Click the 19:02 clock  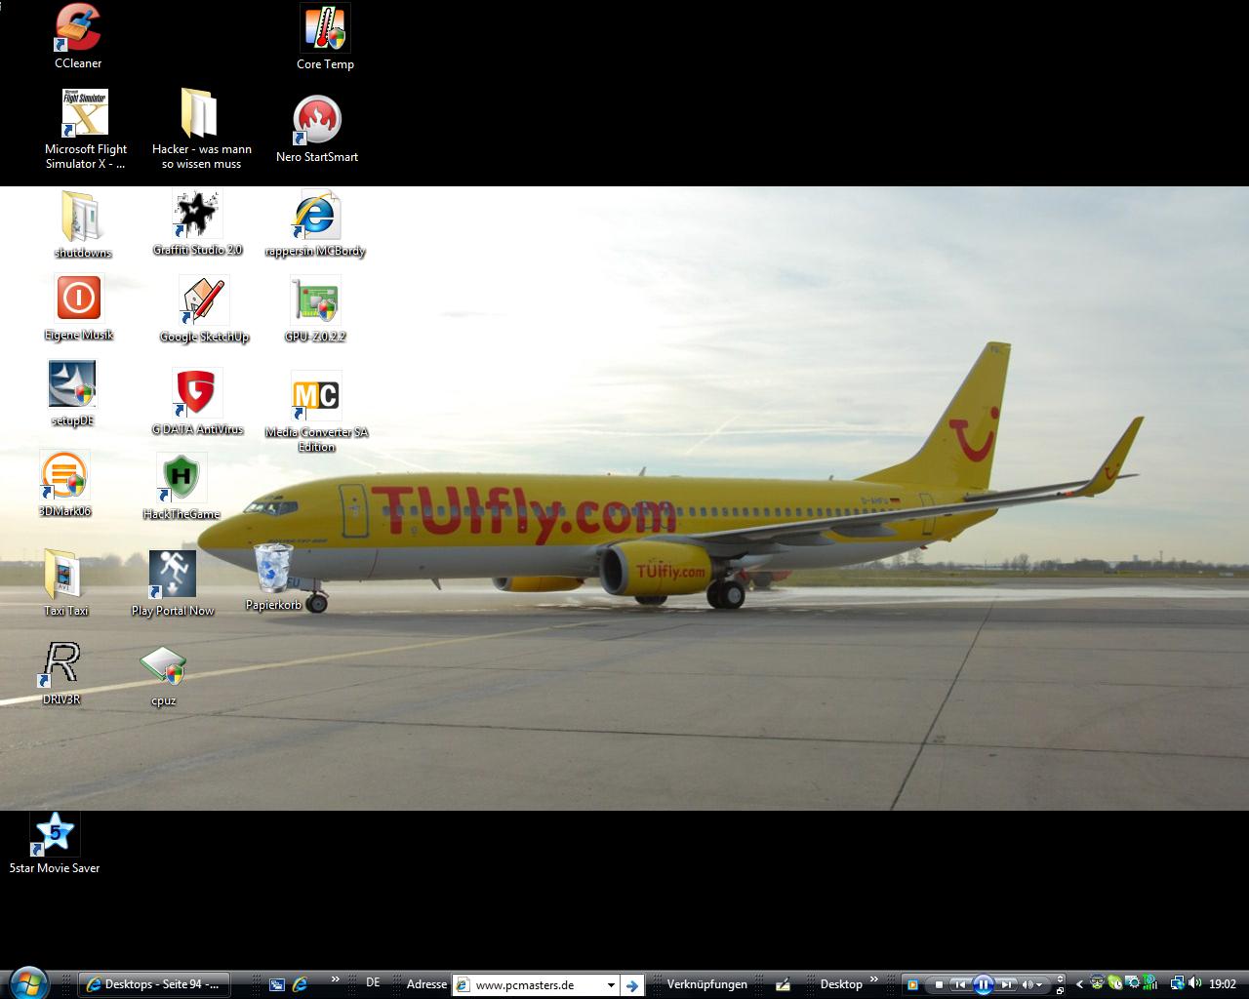(x=1222, y=984)
